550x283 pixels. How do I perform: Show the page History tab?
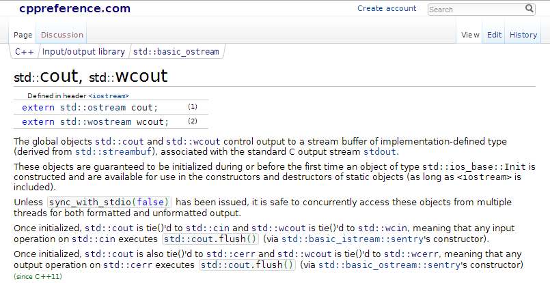[x=523, y=35]
